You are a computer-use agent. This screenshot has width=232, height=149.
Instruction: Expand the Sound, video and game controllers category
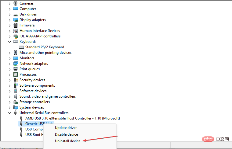point(10,97)
